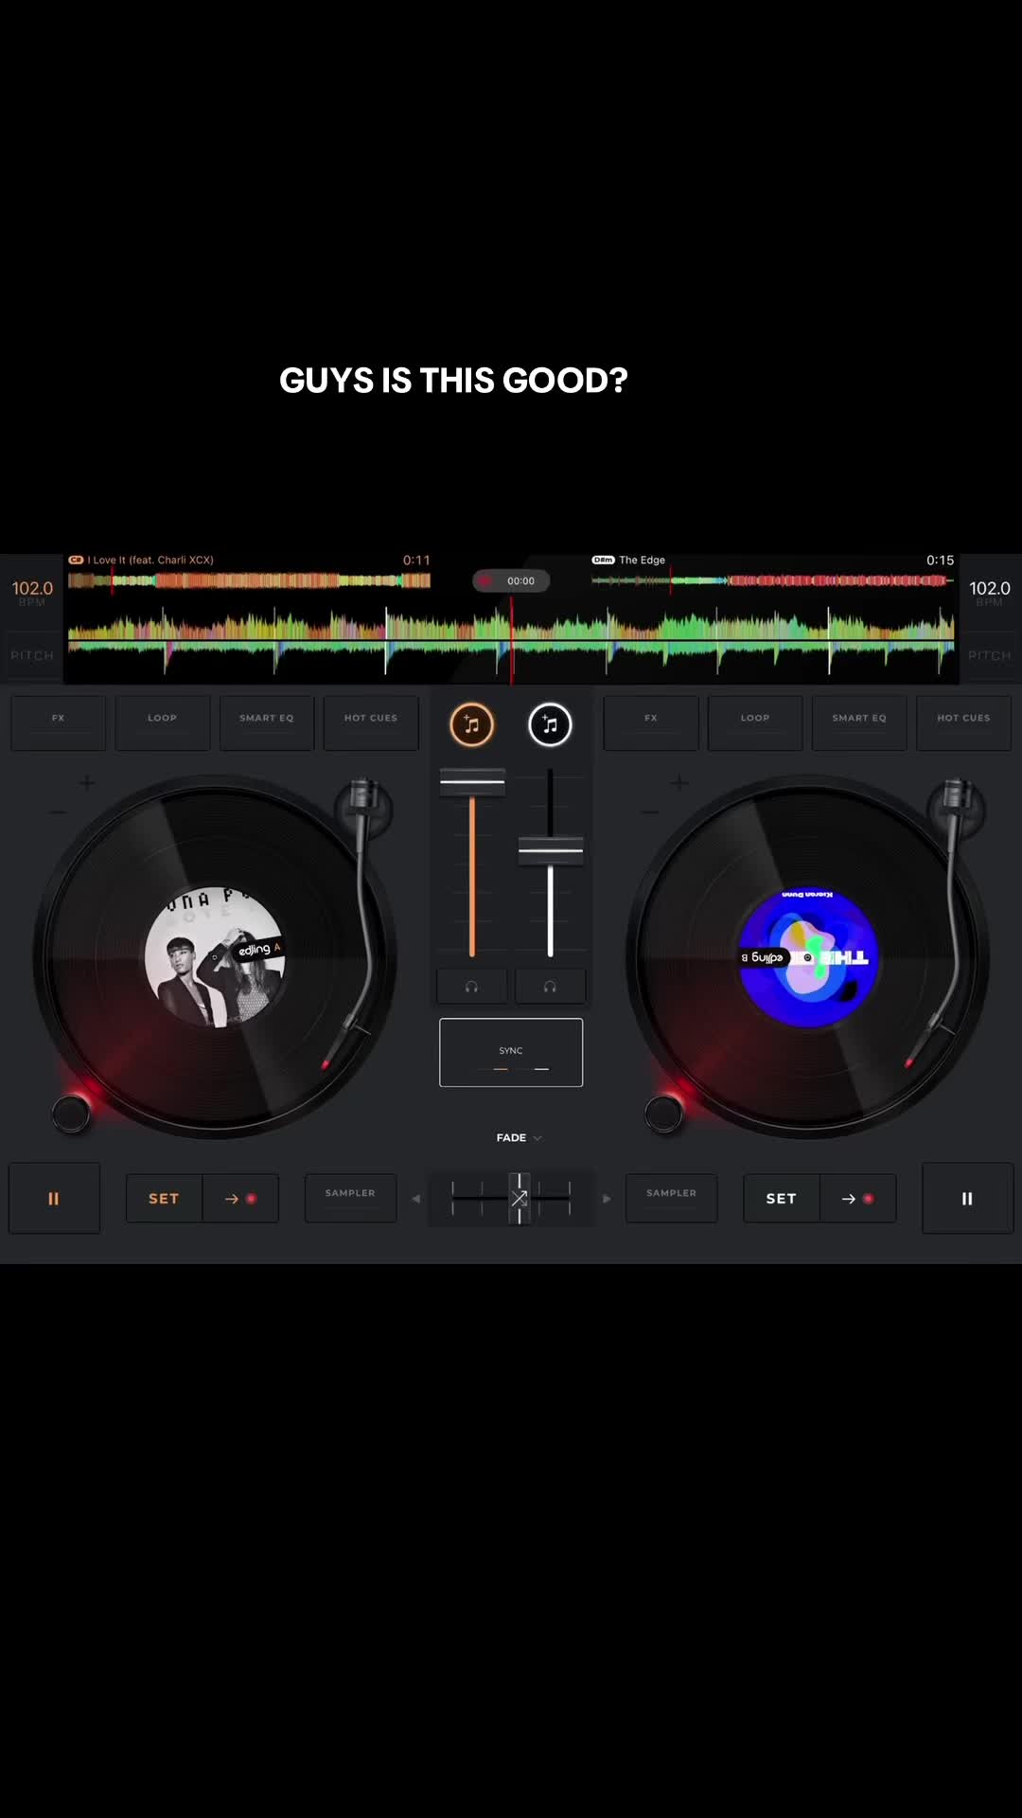Open deck B HOT CUES tab
Screen dimensions: 1022x1818
coord(963,723)
